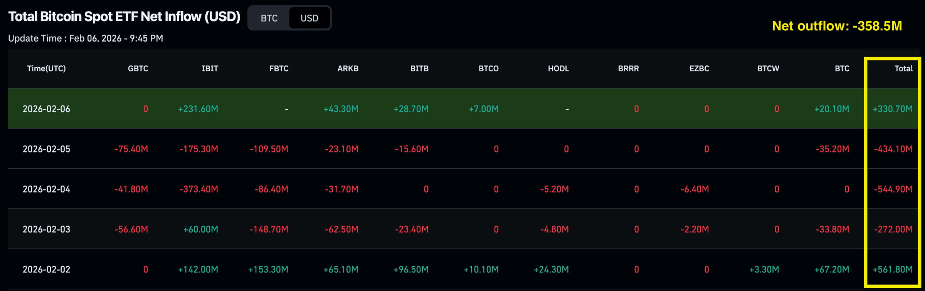Click the 2026-02-05 date cell
Viewport: 925px width, 291px height.
pos(46,149)
